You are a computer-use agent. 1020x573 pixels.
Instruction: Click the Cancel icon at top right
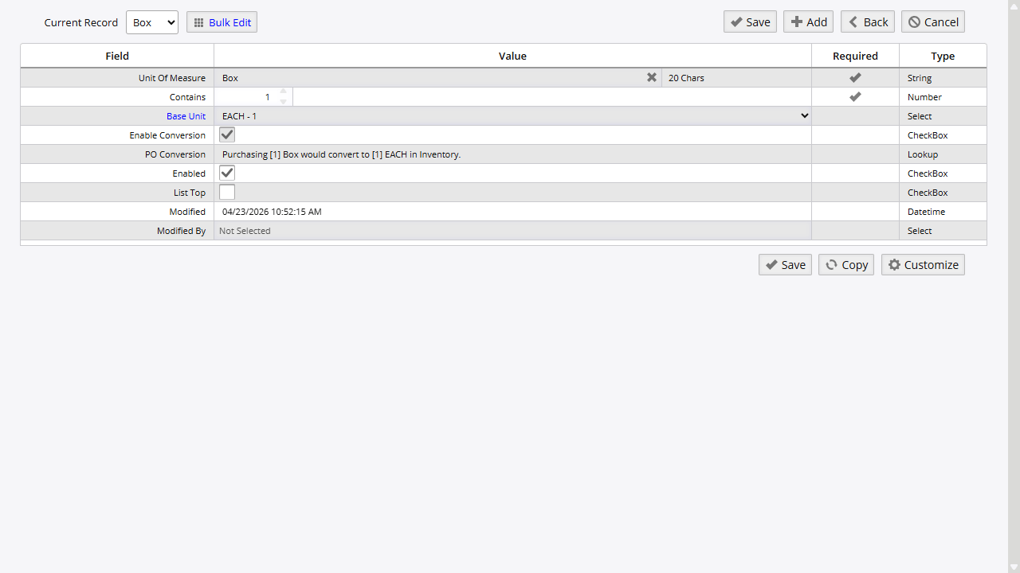tap(914, 21)
